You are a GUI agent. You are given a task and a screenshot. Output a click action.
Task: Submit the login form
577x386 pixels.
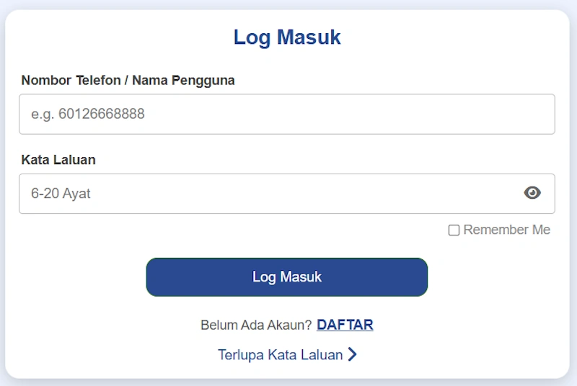click(287, 277)
